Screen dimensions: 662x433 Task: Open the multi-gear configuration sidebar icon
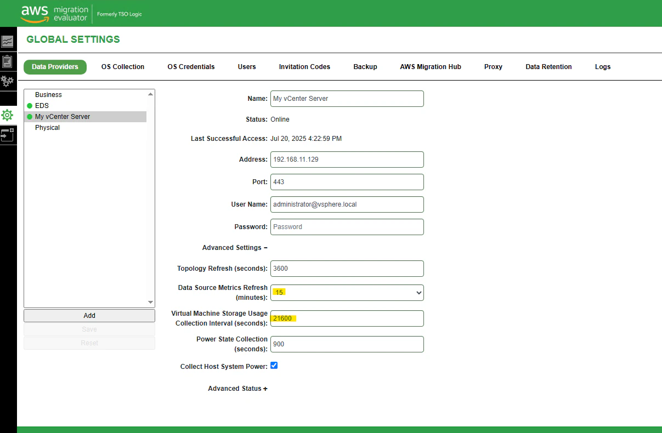7,81
